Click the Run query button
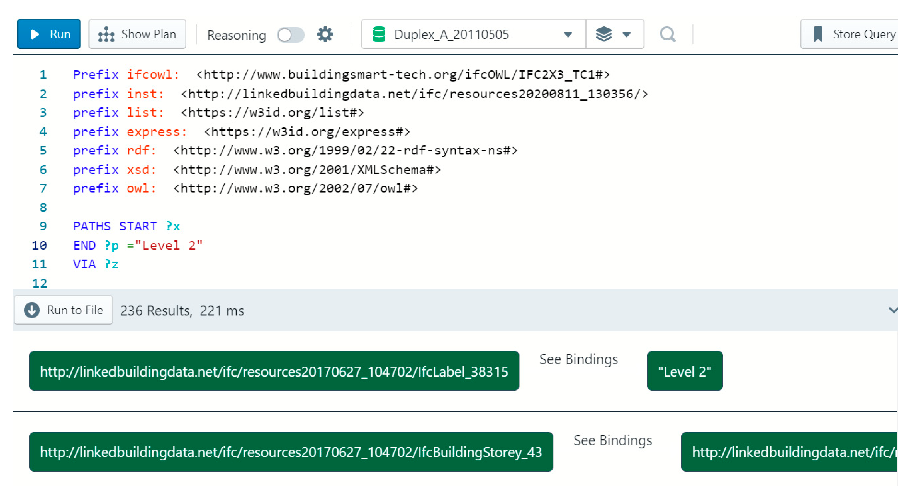Screen dimensions: 915x486 pyautogui.click(x=49, y=34)
